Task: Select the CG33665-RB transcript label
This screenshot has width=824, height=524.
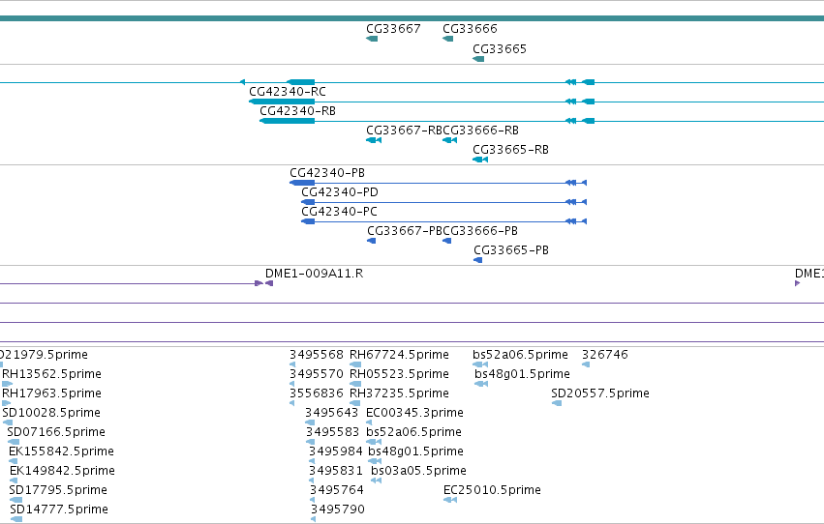Action: [x=511, y=150]
